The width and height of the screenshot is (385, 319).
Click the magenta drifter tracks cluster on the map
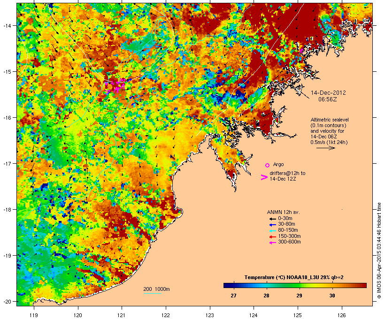coord(115,86)
